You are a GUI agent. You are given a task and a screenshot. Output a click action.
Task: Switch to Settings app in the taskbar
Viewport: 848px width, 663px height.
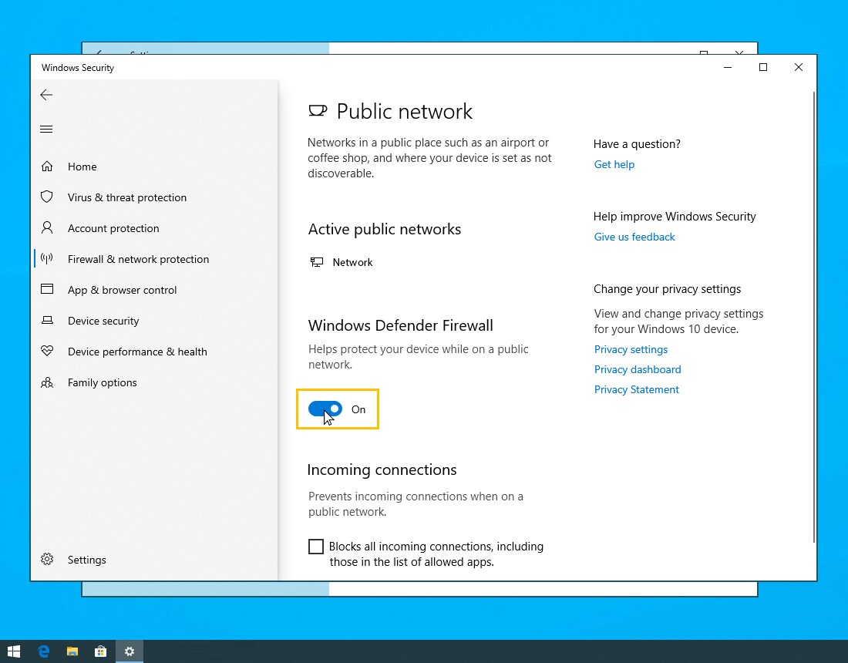point(130,651)
